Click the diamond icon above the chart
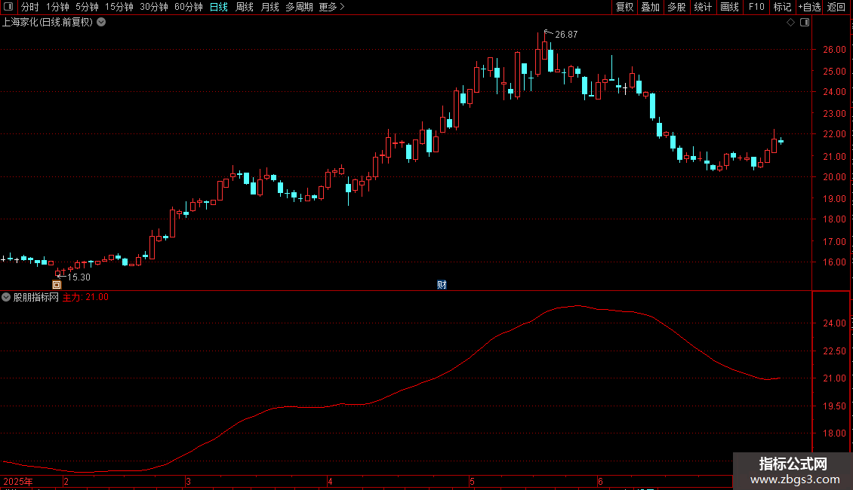 coord(791,23)
